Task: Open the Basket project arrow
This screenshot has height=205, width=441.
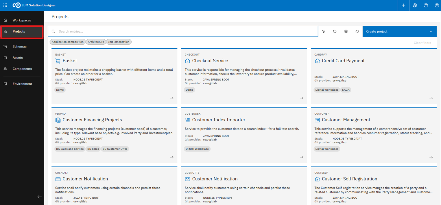Action: (x=172, y=98)
